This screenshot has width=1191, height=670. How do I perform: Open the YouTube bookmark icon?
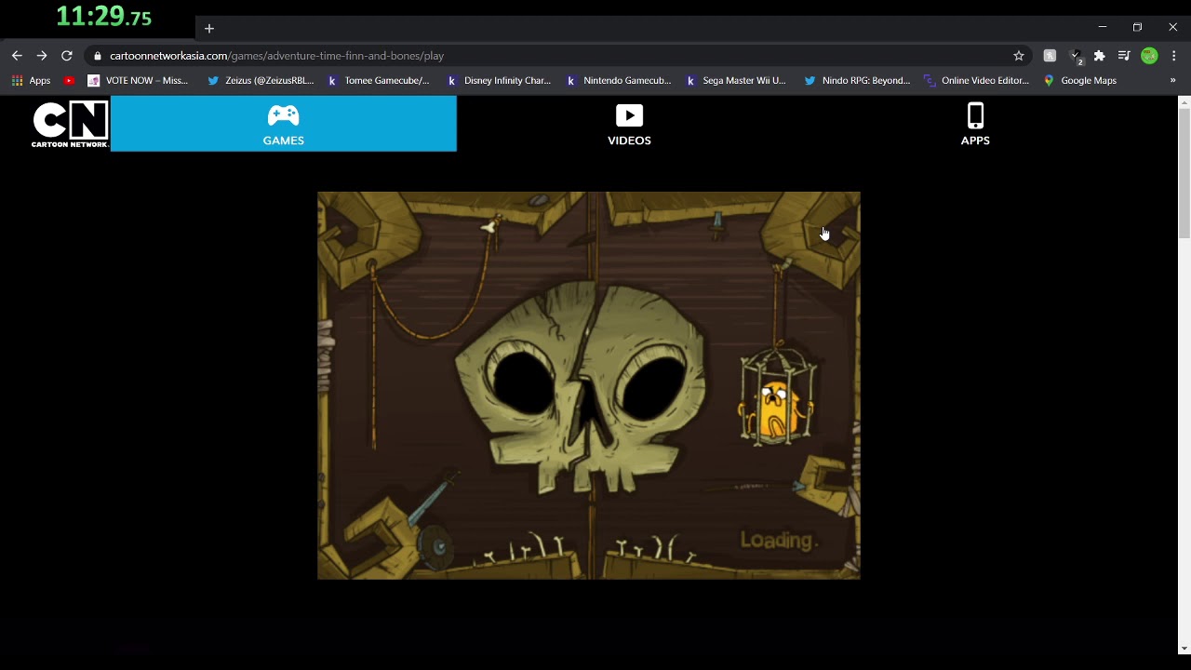tap(69, 81)
